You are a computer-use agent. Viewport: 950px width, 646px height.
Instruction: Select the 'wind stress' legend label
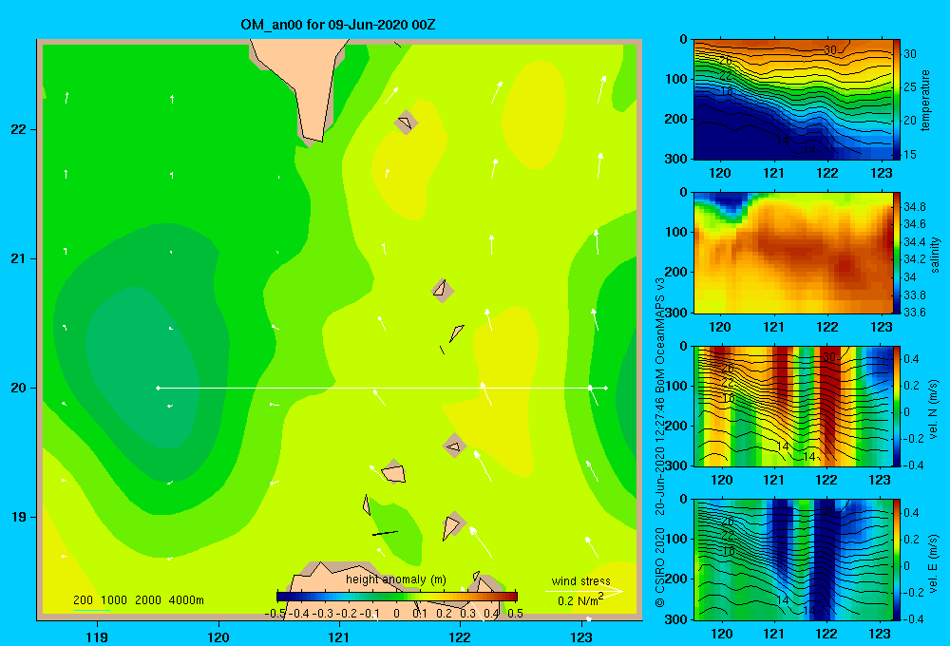click(x=580, y=580)
